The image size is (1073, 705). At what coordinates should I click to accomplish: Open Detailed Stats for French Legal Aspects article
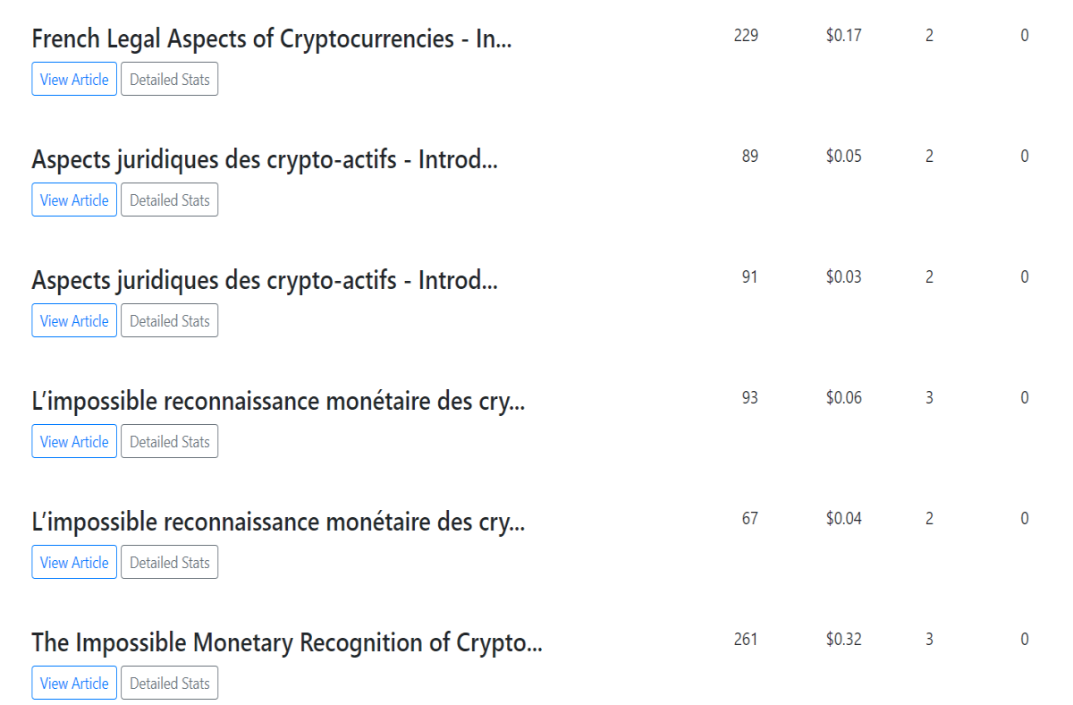170,79
